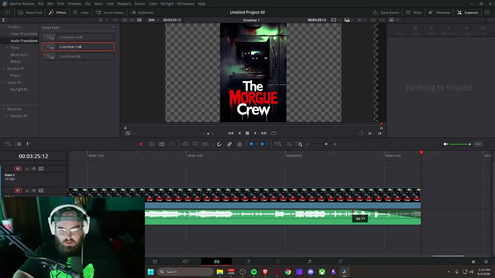Open the Sound Library panel
Screen dimensions: 495x278
(x=109, y=12)
